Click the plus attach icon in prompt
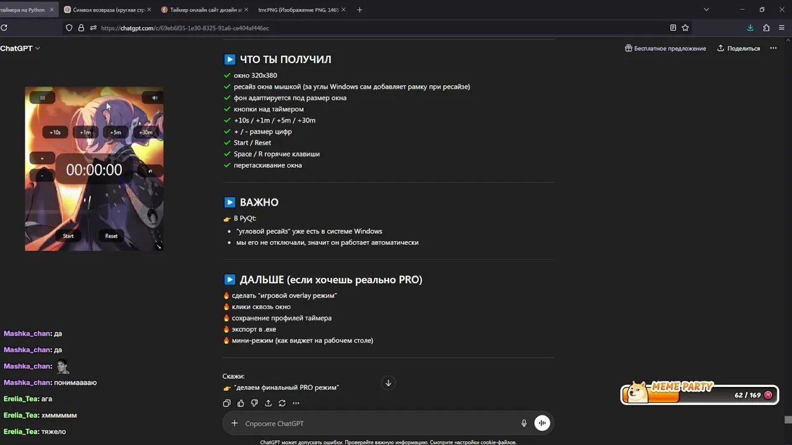792x445 pixels. click(x=235, y=423)
